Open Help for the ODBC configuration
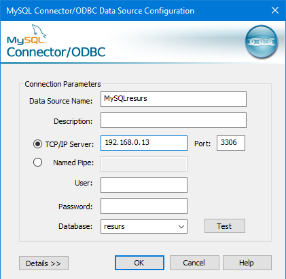The height and width of the screenshot is (279, 286). click(247, 263)
